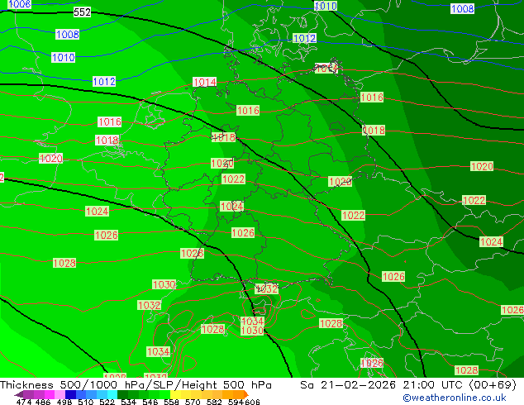
Task: Click the forecast date 'Sa 21-02-2026 21:00 UTC (00+69)'
Action: click(408, 385)
